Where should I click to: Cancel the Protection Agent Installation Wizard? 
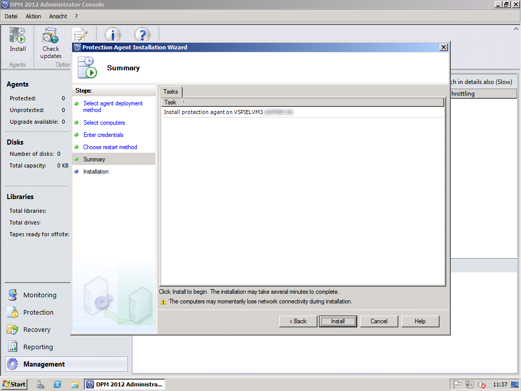pos(379,321)
